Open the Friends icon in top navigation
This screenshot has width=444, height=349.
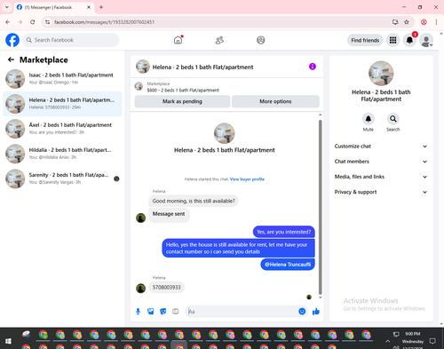pos(219,40)
